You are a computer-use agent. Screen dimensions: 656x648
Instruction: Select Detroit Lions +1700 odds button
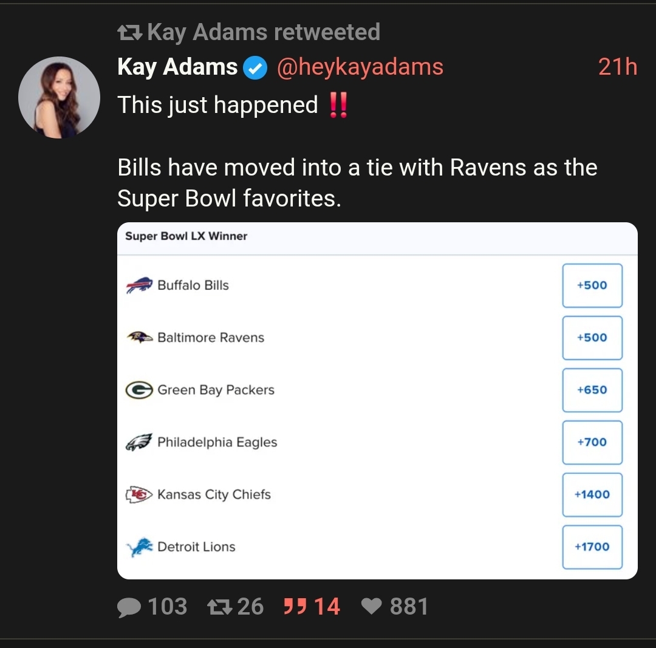pyautogui.click(x=592, y=547)
